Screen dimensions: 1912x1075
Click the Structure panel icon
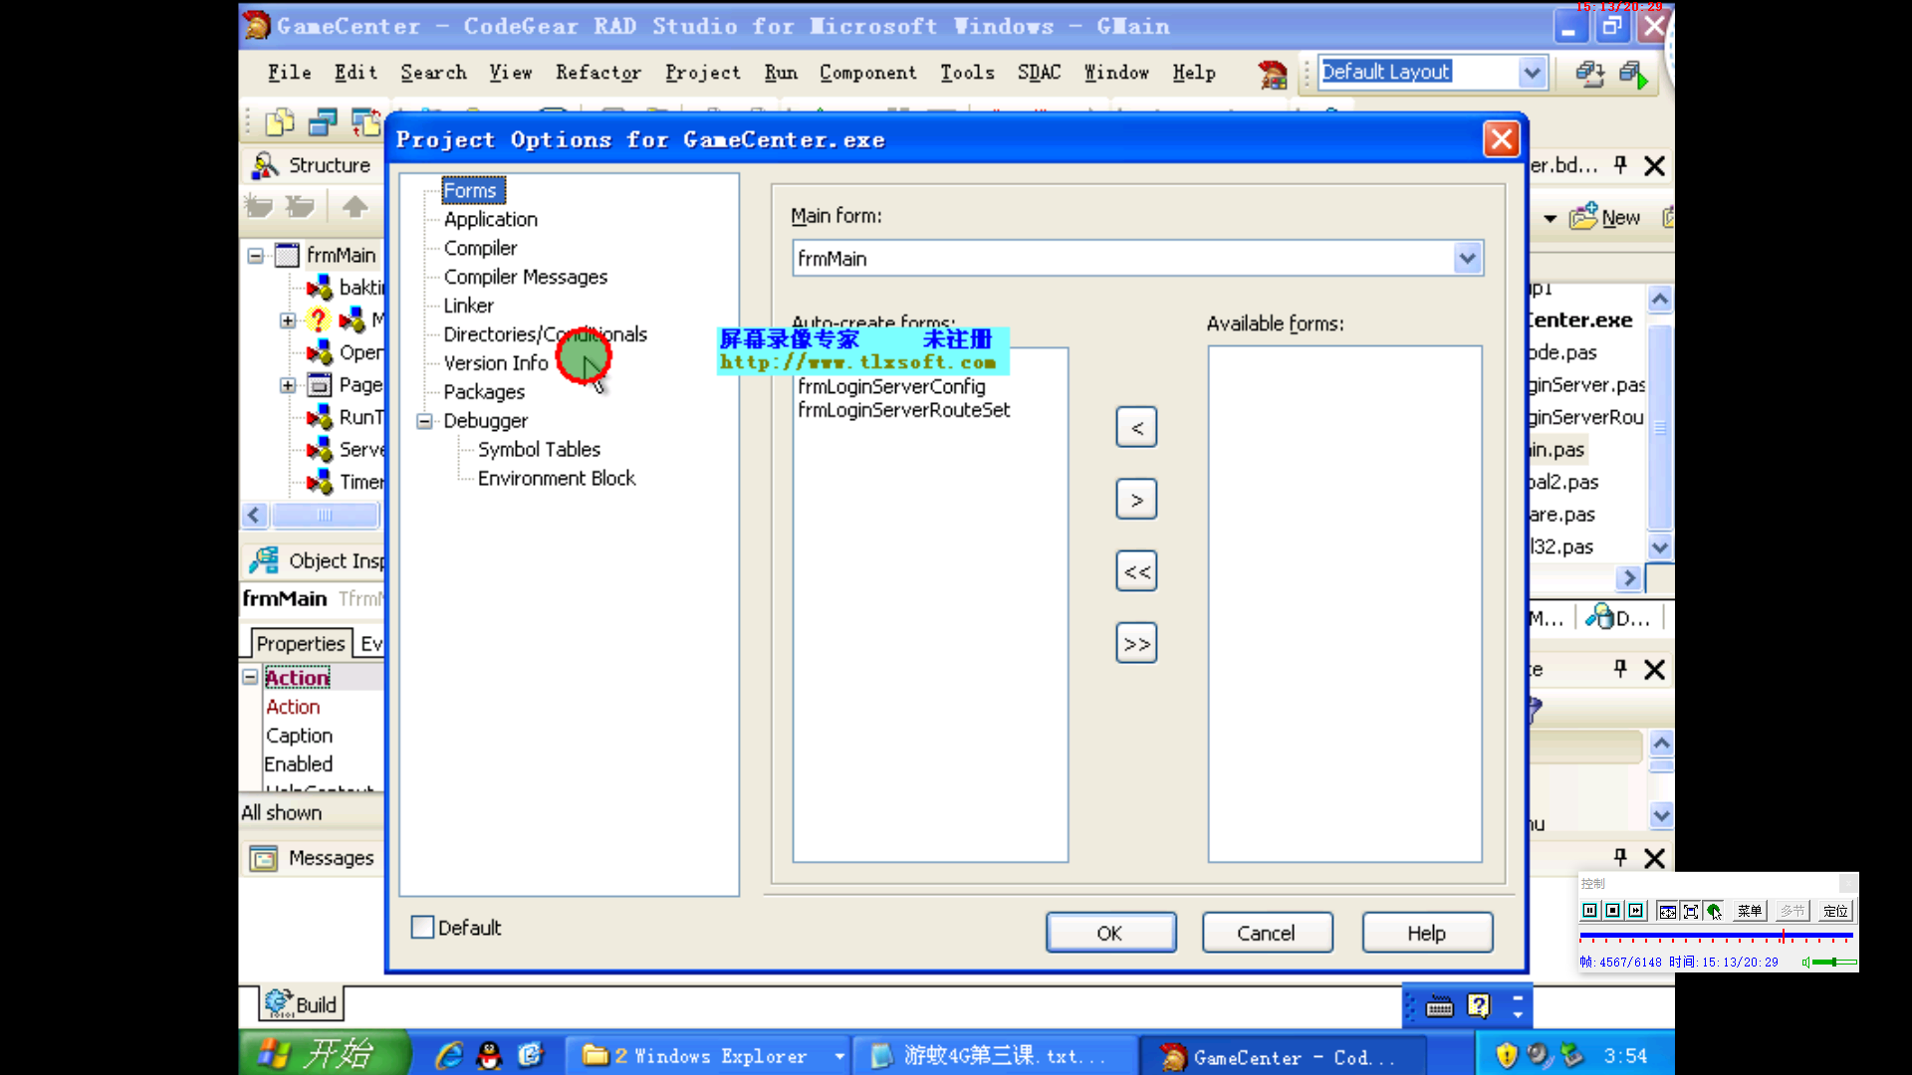click(x=265, y=165)
